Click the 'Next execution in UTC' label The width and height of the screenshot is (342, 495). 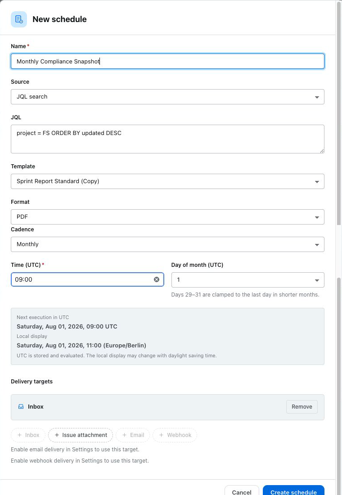tap(43, 317)
